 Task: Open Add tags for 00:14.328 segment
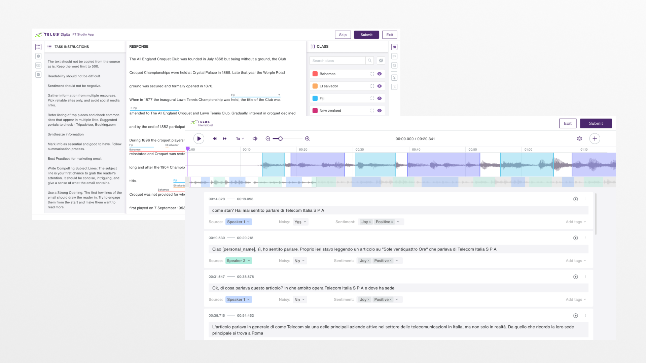click(576, 222)
